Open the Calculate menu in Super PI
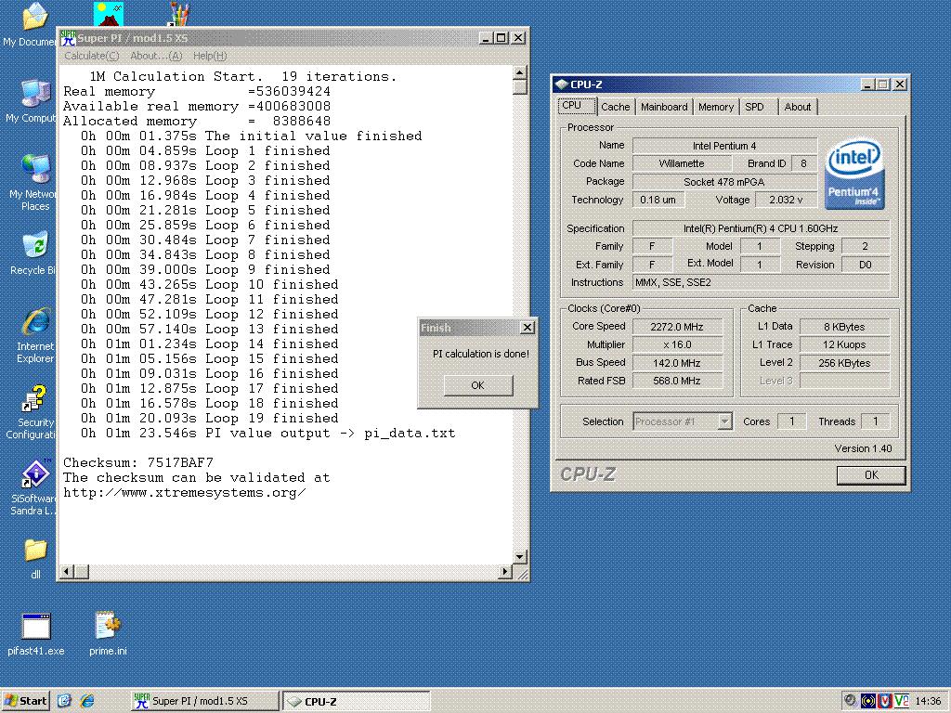Screen dimensions: 951x713 coord(92,56)
